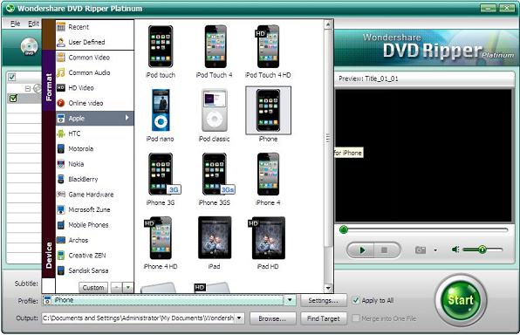
Task: Choose the iPod Touch 4 profile
Action: tap(216, 46)
